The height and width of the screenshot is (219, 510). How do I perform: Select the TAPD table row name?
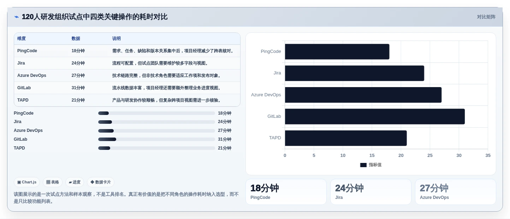[23, 100]
